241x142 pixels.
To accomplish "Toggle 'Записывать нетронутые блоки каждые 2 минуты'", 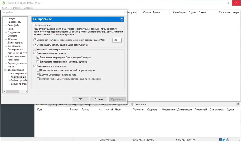I will tap(38, 57).
